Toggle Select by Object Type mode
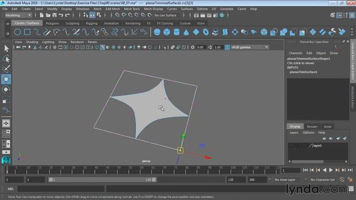 coord(92,15)
